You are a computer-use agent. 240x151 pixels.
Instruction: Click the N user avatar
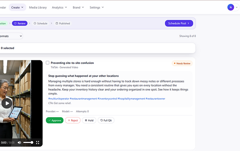tap(231, 7)
